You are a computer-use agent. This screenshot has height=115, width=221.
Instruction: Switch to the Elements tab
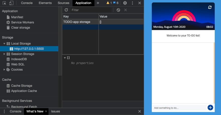point(45,3)
